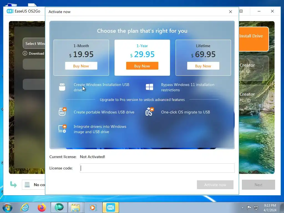Click the EaseUS OS2Go logo icon in title bar
284x213 pixels.
pyautogui.click(x=10, y=11)
